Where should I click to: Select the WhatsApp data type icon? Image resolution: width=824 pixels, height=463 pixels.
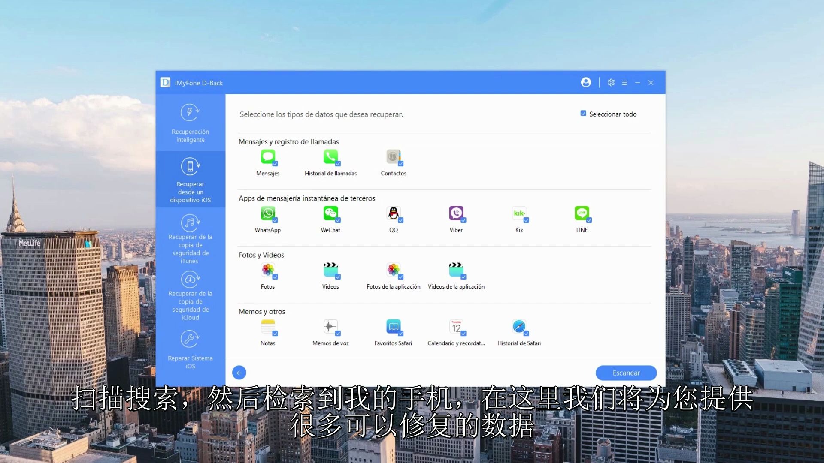click(268, 213)
